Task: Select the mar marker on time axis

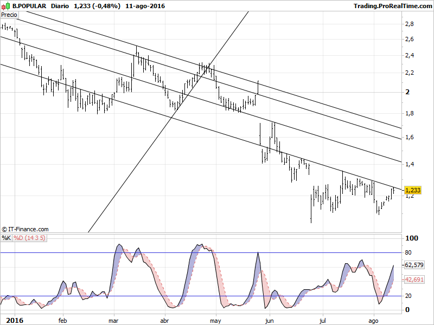Action: pos(114,320)
